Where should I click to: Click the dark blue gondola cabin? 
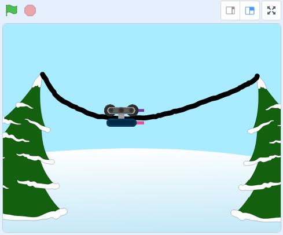pyautogui.click(x=122, y=123)
